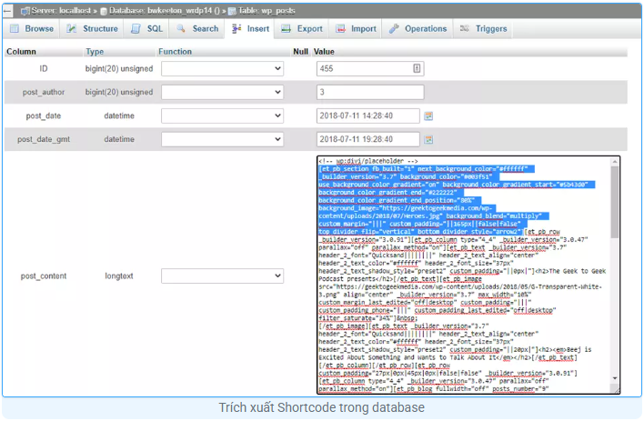Click the Null header label

coord(301,52)
